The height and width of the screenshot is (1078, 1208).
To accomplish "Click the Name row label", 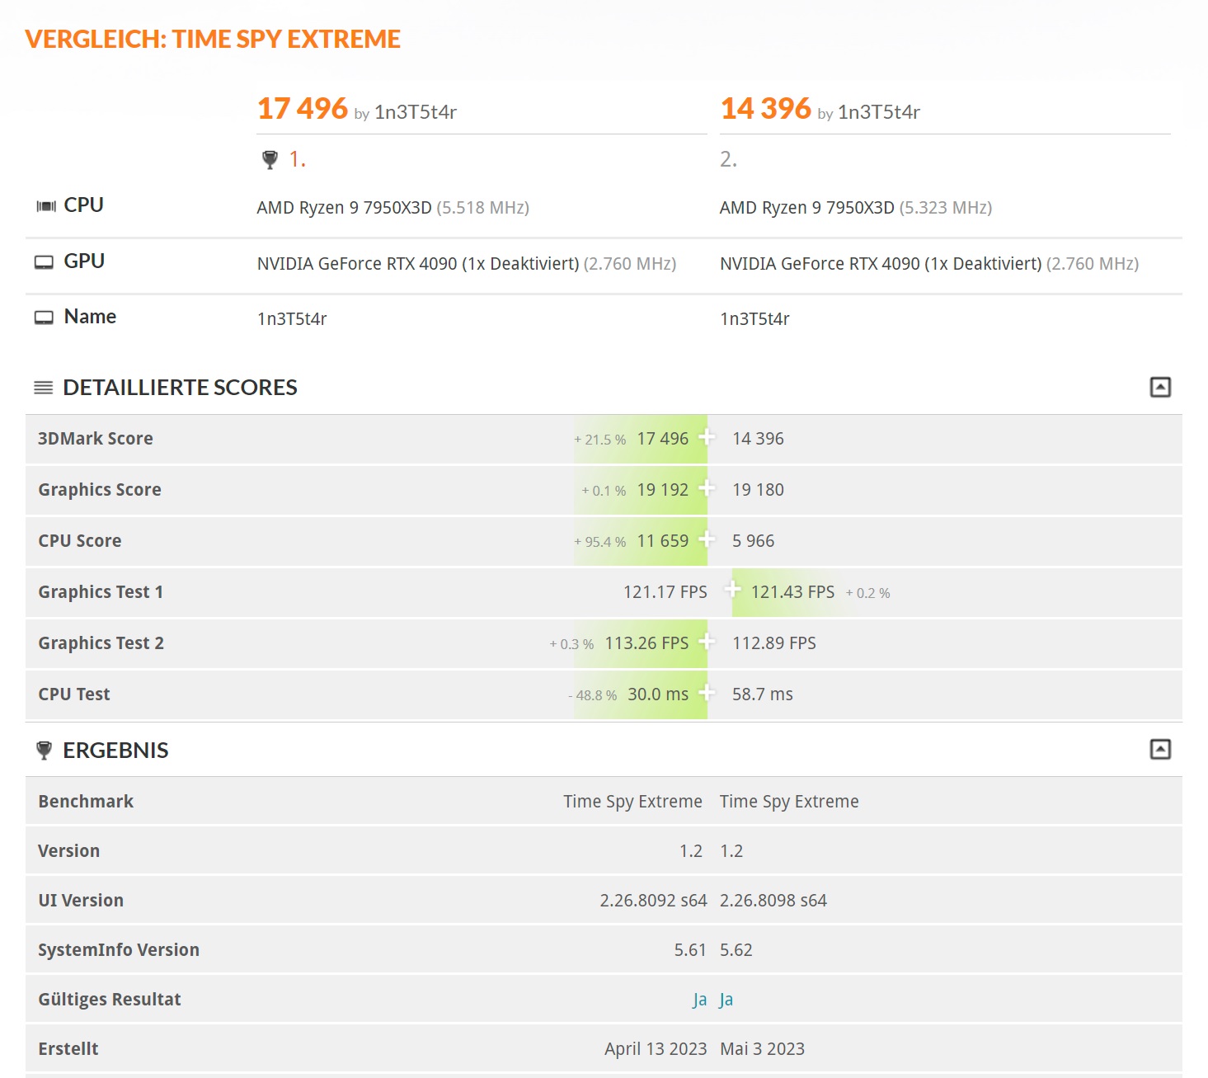I will tap(90, 317).
